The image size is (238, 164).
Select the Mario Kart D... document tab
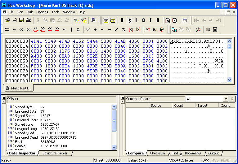tap(19, 88)
